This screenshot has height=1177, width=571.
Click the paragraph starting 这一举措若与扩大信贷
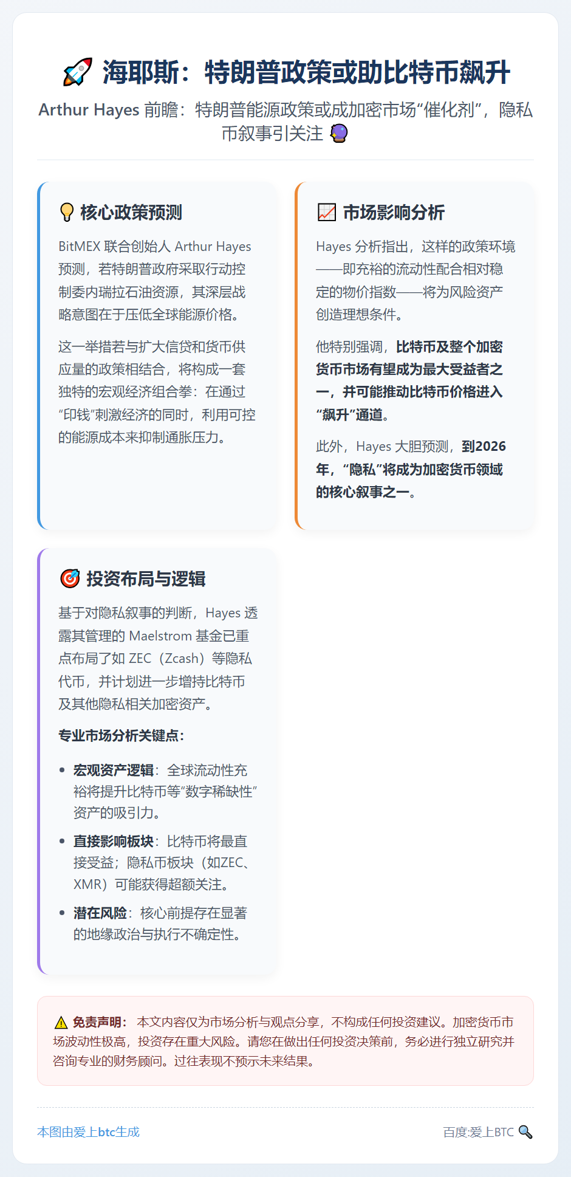tap(157, 392)
